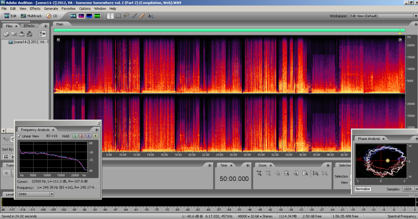
Task: Toggle Hold button 3 in Frequency Analysis
Action: (x=89, y=136)
